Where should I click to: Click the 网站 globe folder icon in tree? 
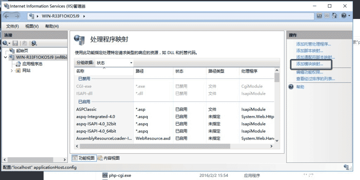point(18,71)
